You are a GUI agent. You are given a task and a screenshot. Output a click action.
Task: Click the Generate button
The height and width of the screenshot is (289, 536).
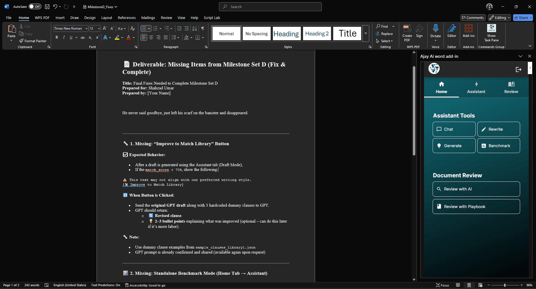click(454, 145)
